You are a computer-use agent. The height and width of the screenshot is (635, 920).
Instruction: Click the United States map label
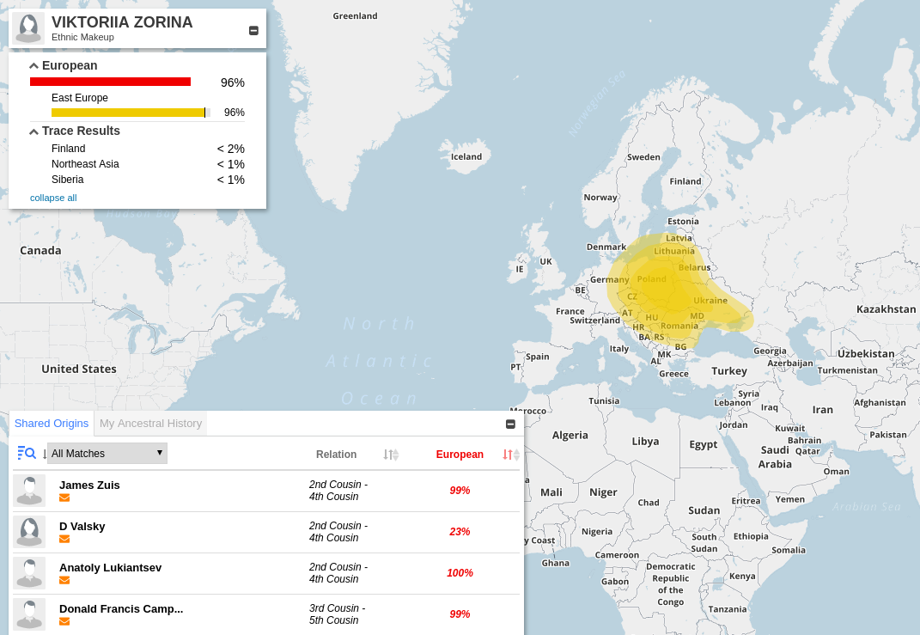click(x=79, y=369)
